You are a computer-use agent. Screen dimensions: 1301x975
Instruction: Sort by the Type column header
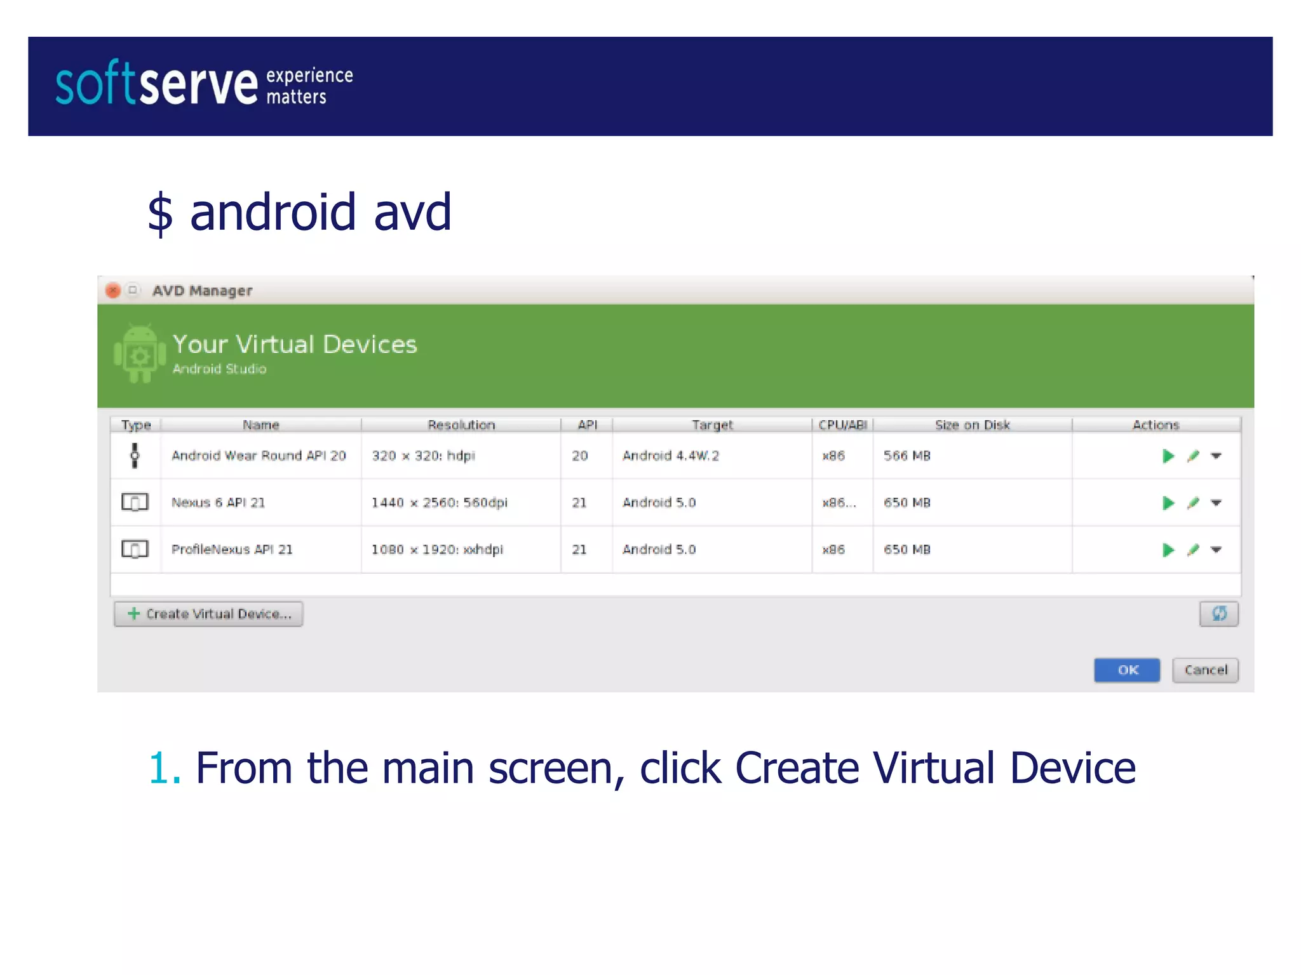(x=136, y=425)
